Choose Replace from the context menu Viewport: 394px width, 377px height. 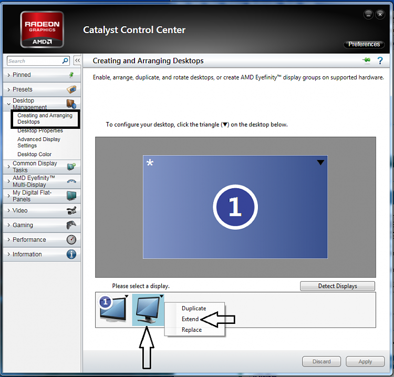click(192, 330)
